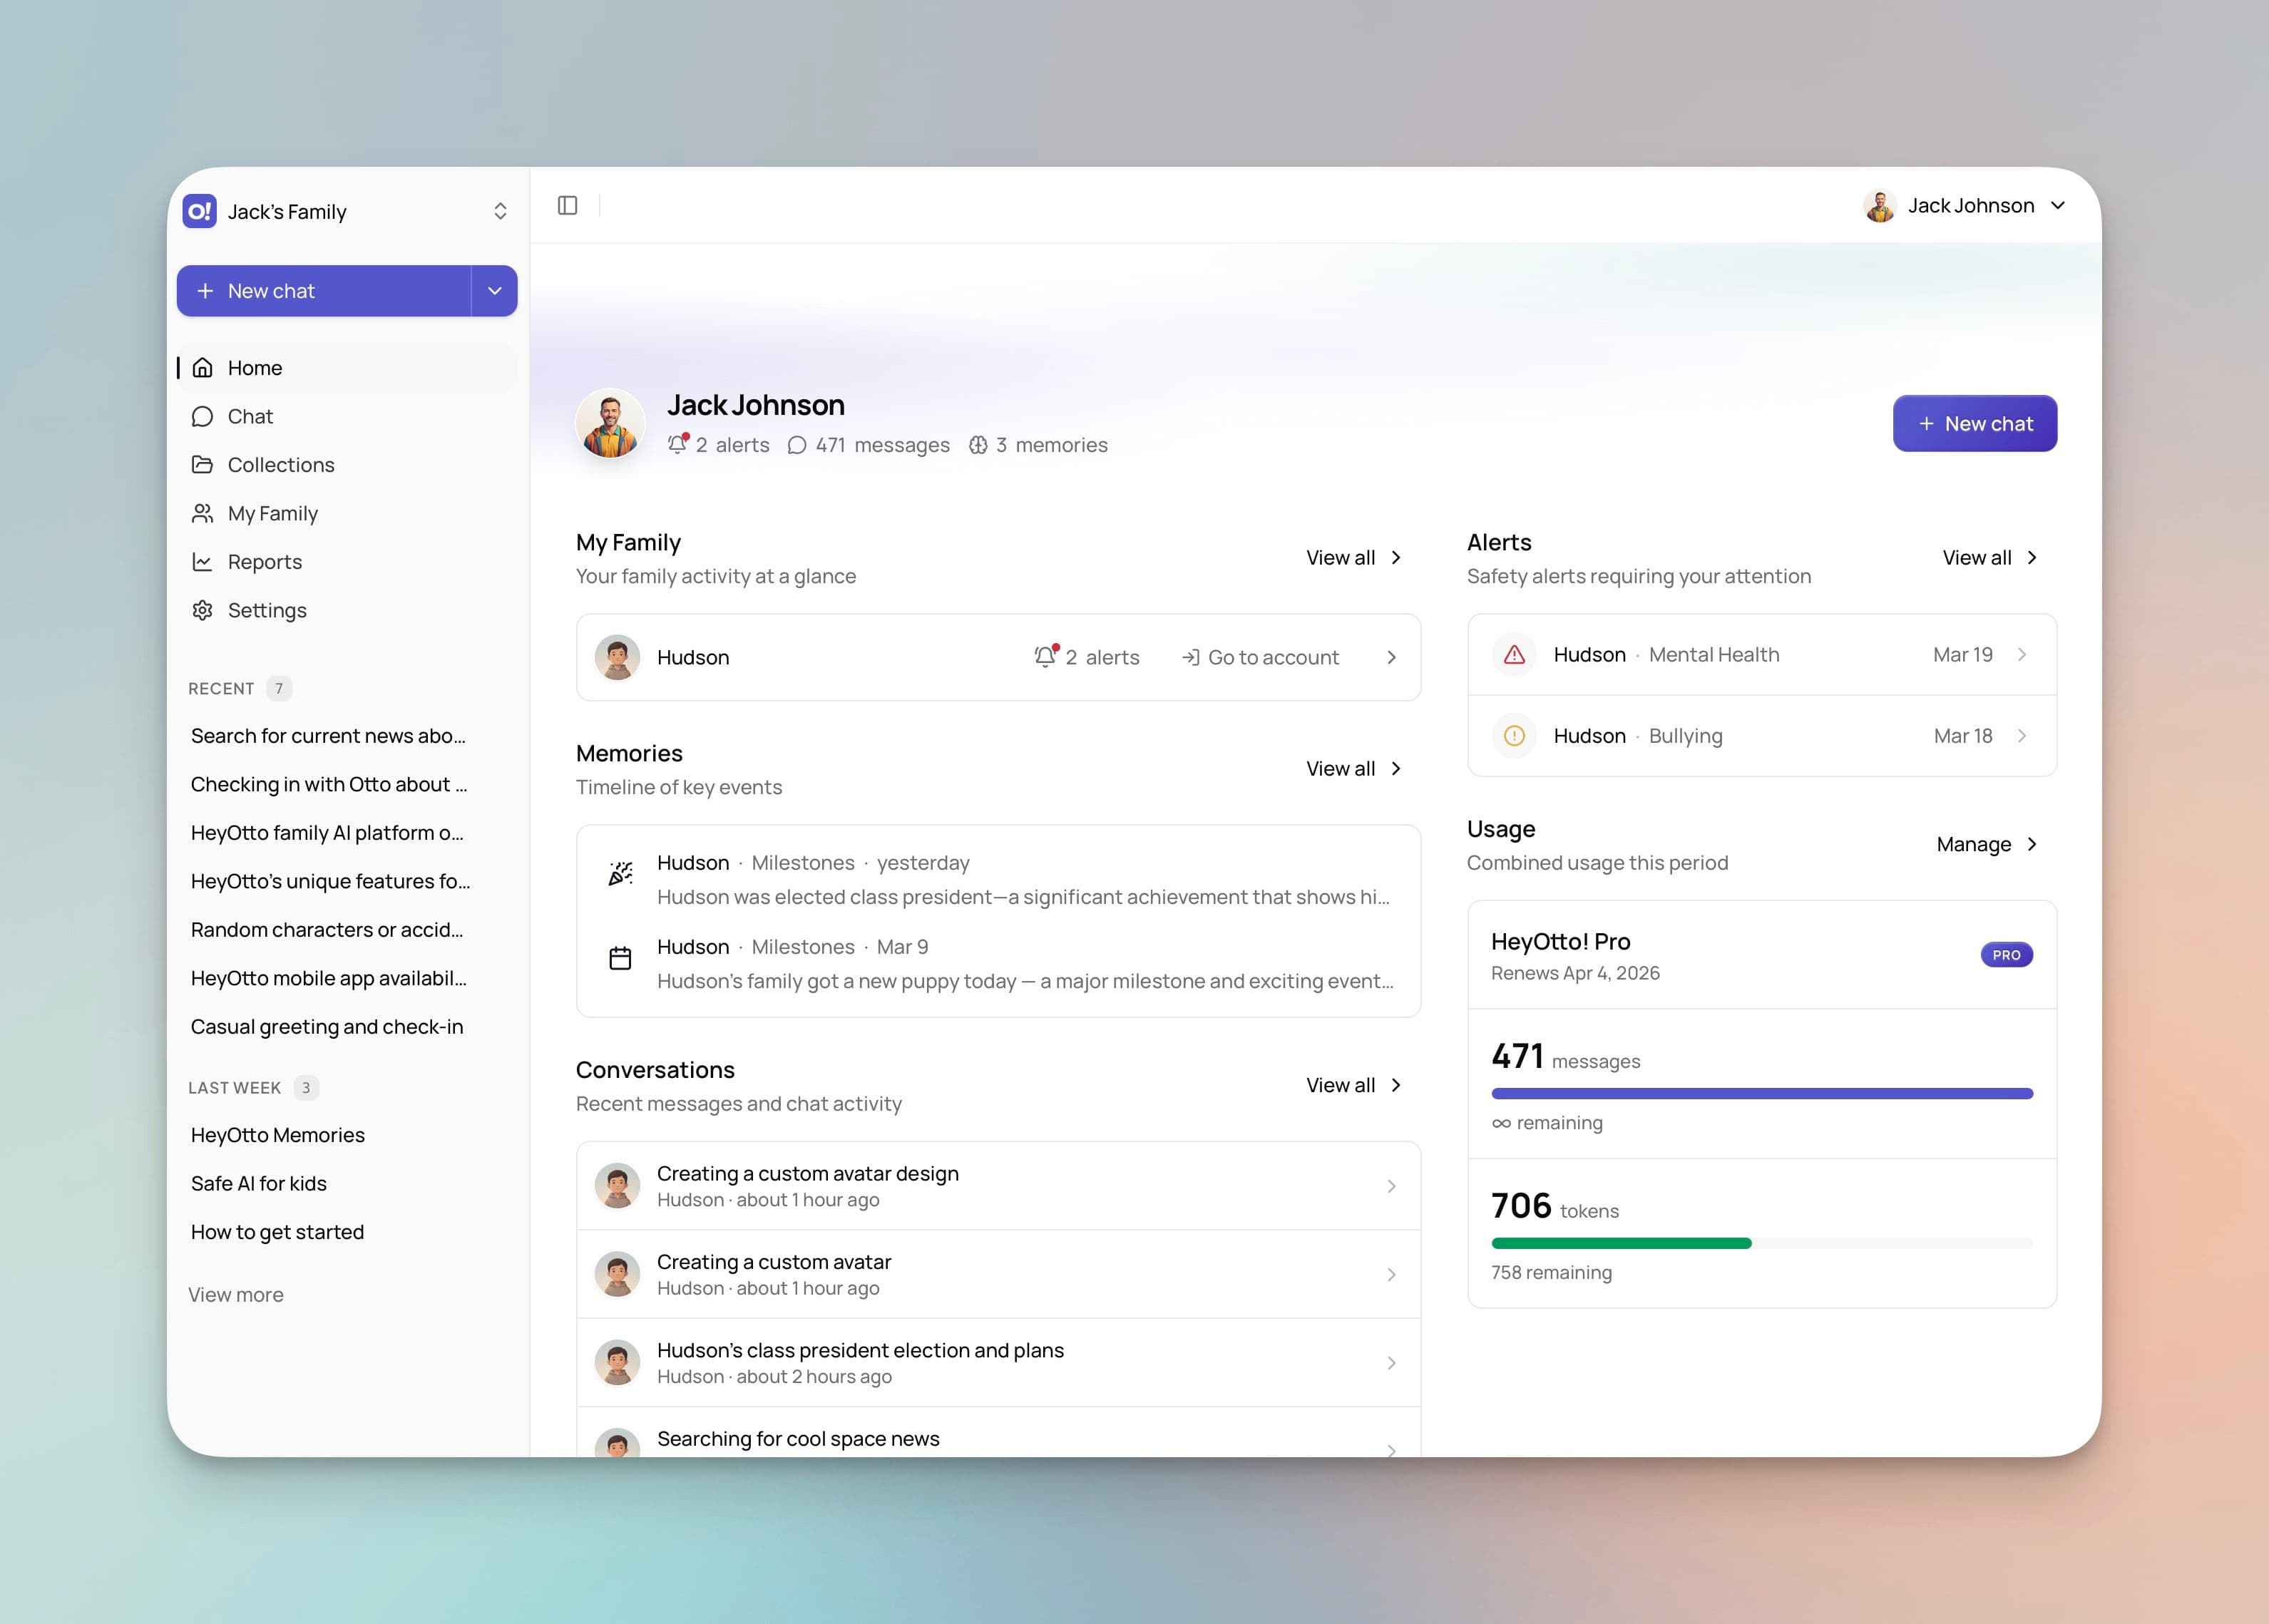Click the green tokens usage progress bar
This screenshot has width=2269, height=1624.
tap(1621, 1243)
